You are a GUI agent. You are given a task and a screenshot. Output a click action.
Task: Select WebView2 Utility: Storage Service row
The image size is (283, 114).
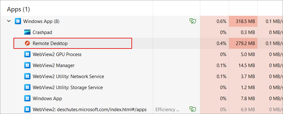[x=141, y=88]
